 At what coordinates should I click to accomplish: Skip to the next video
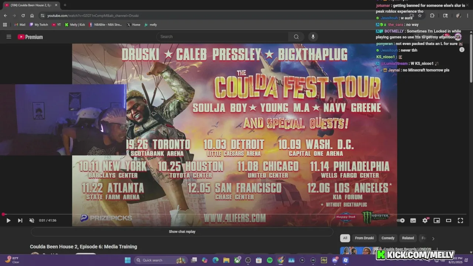[20, 221]
